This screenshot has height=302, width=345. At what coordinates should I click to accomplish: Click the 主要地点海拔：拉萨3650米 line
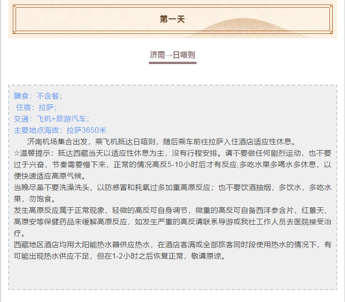point(60,130)
